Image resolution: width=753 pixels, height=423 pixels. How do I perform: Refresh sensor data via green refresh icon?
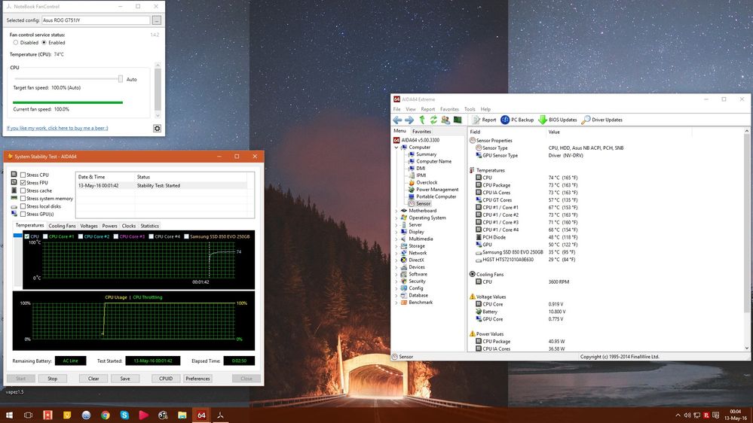point(433,120)
